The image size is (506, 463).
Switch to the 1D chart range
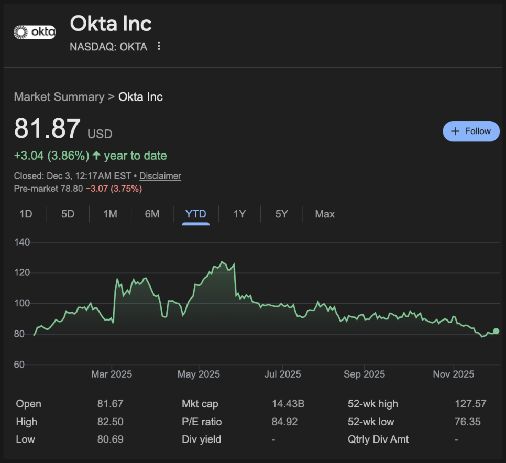(26, 214)
